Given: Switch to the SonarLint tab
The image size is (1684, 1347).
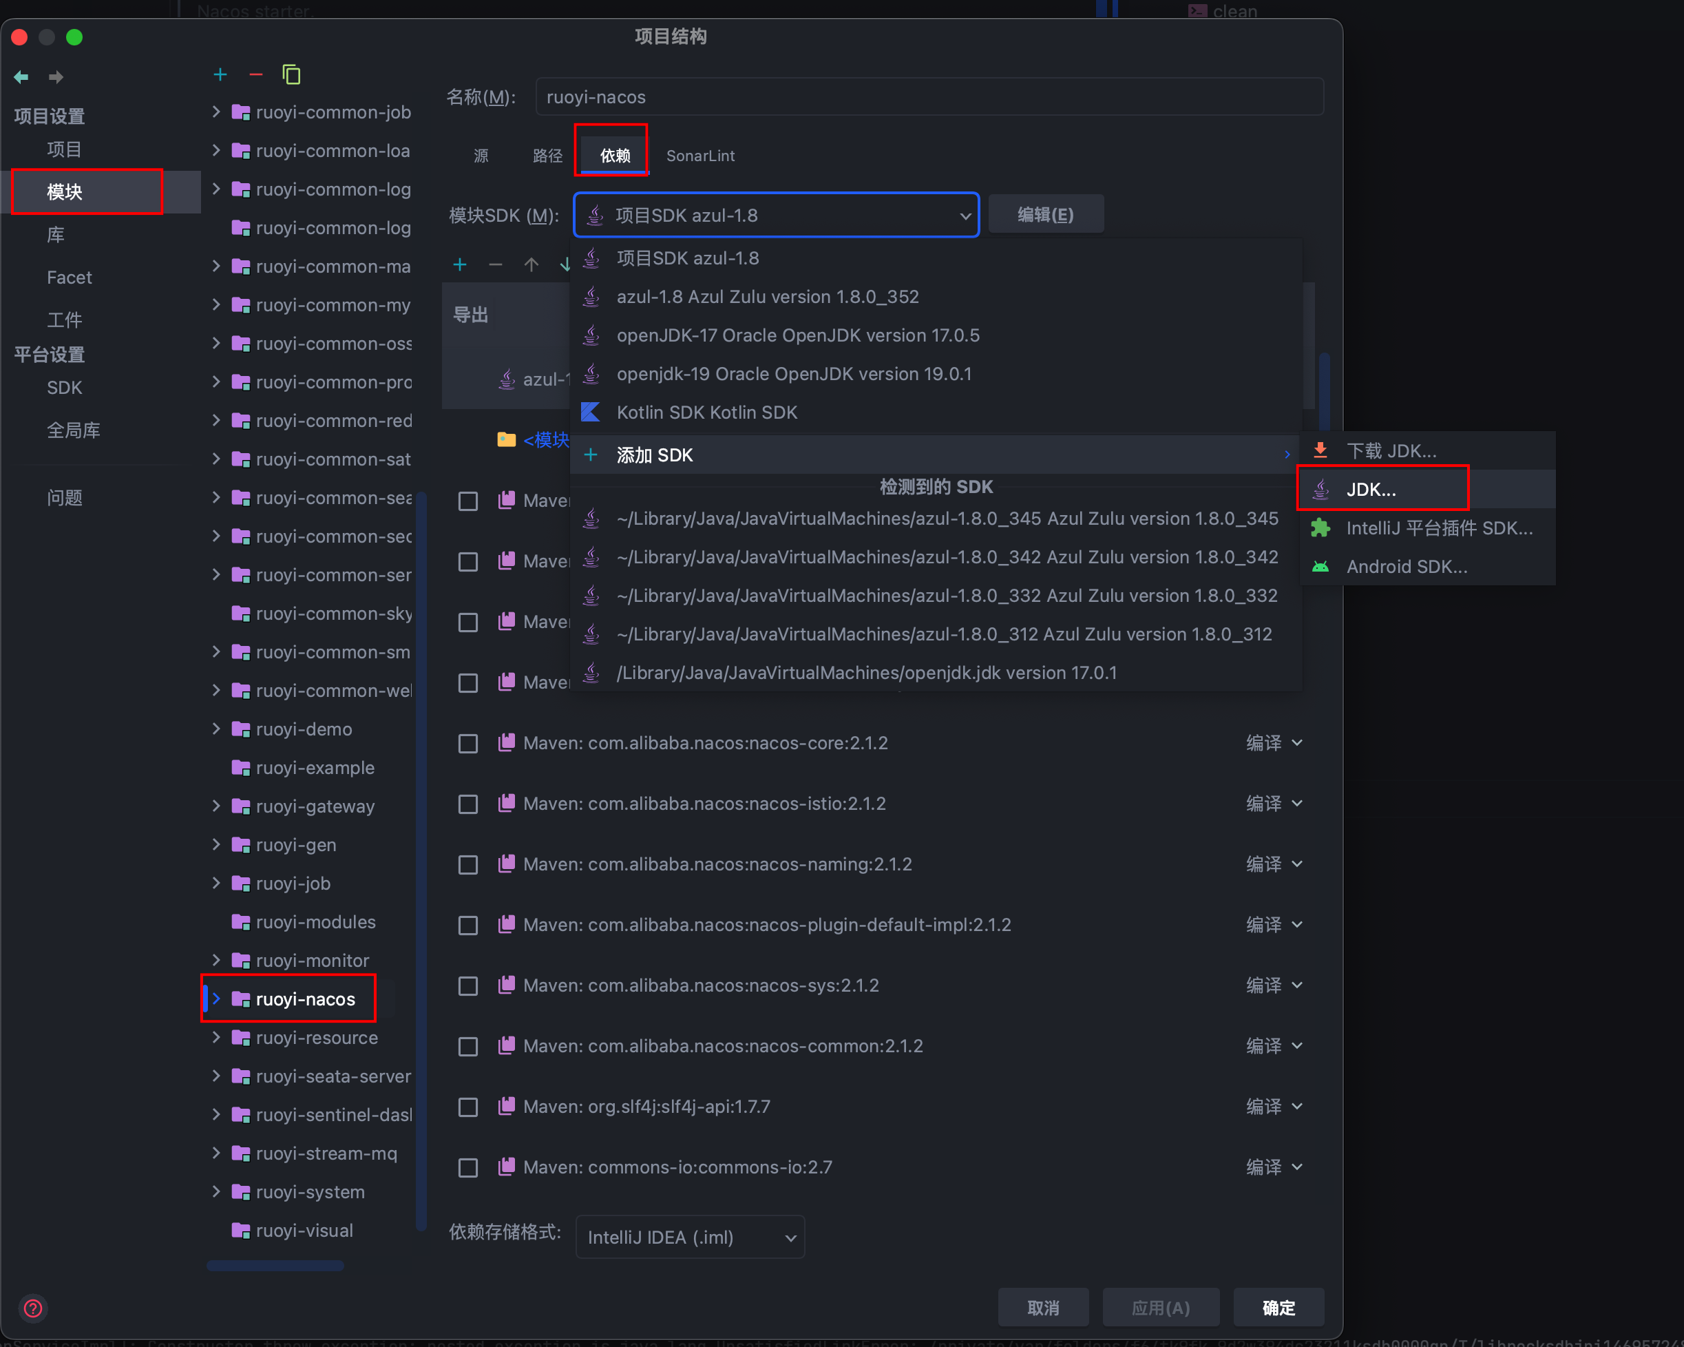Looking at the screenshot, I should (x=701, y=155).
